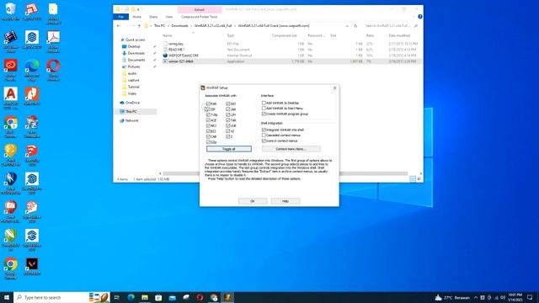This screenshot has width=539, height=303.
Task: Click Help in WinRAR Setup
Action: point(286,201)
